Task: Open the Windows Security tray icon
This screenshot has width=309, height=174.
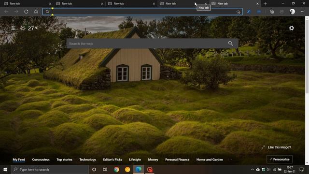Action: (263, 170)
